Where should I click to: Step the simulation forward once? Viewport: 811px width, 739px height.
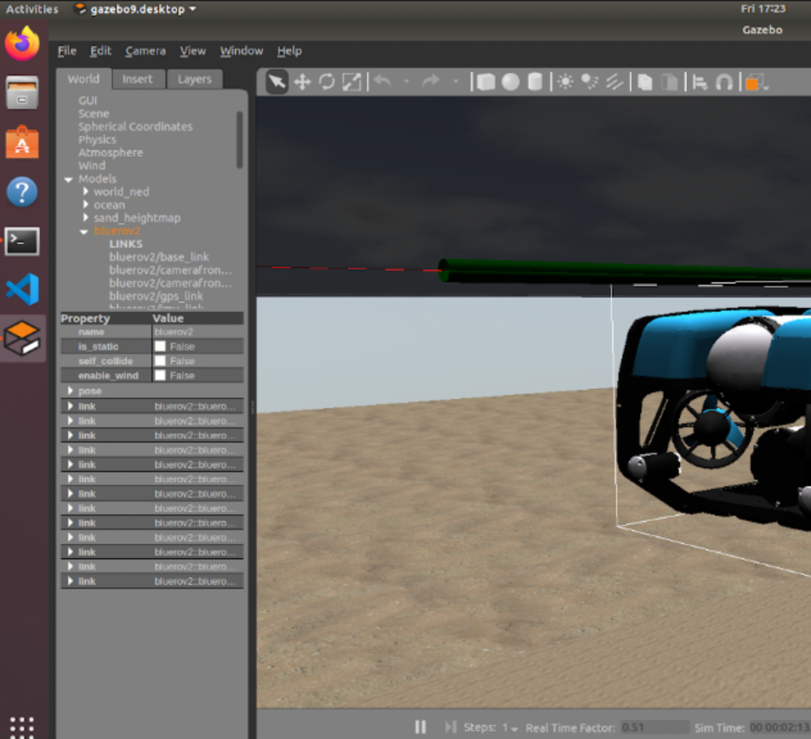click(x=450, y=727)
